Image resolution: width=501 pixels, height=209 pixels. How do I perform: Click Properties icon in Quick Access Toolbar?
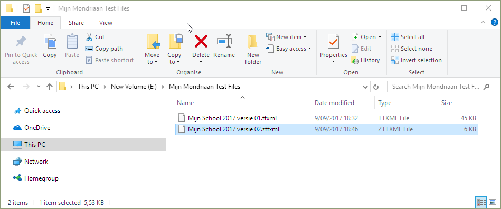[26, 8]
